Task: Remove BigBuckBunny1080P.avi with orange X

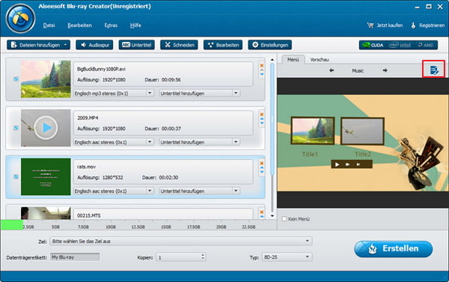Action: pos(261,65)
